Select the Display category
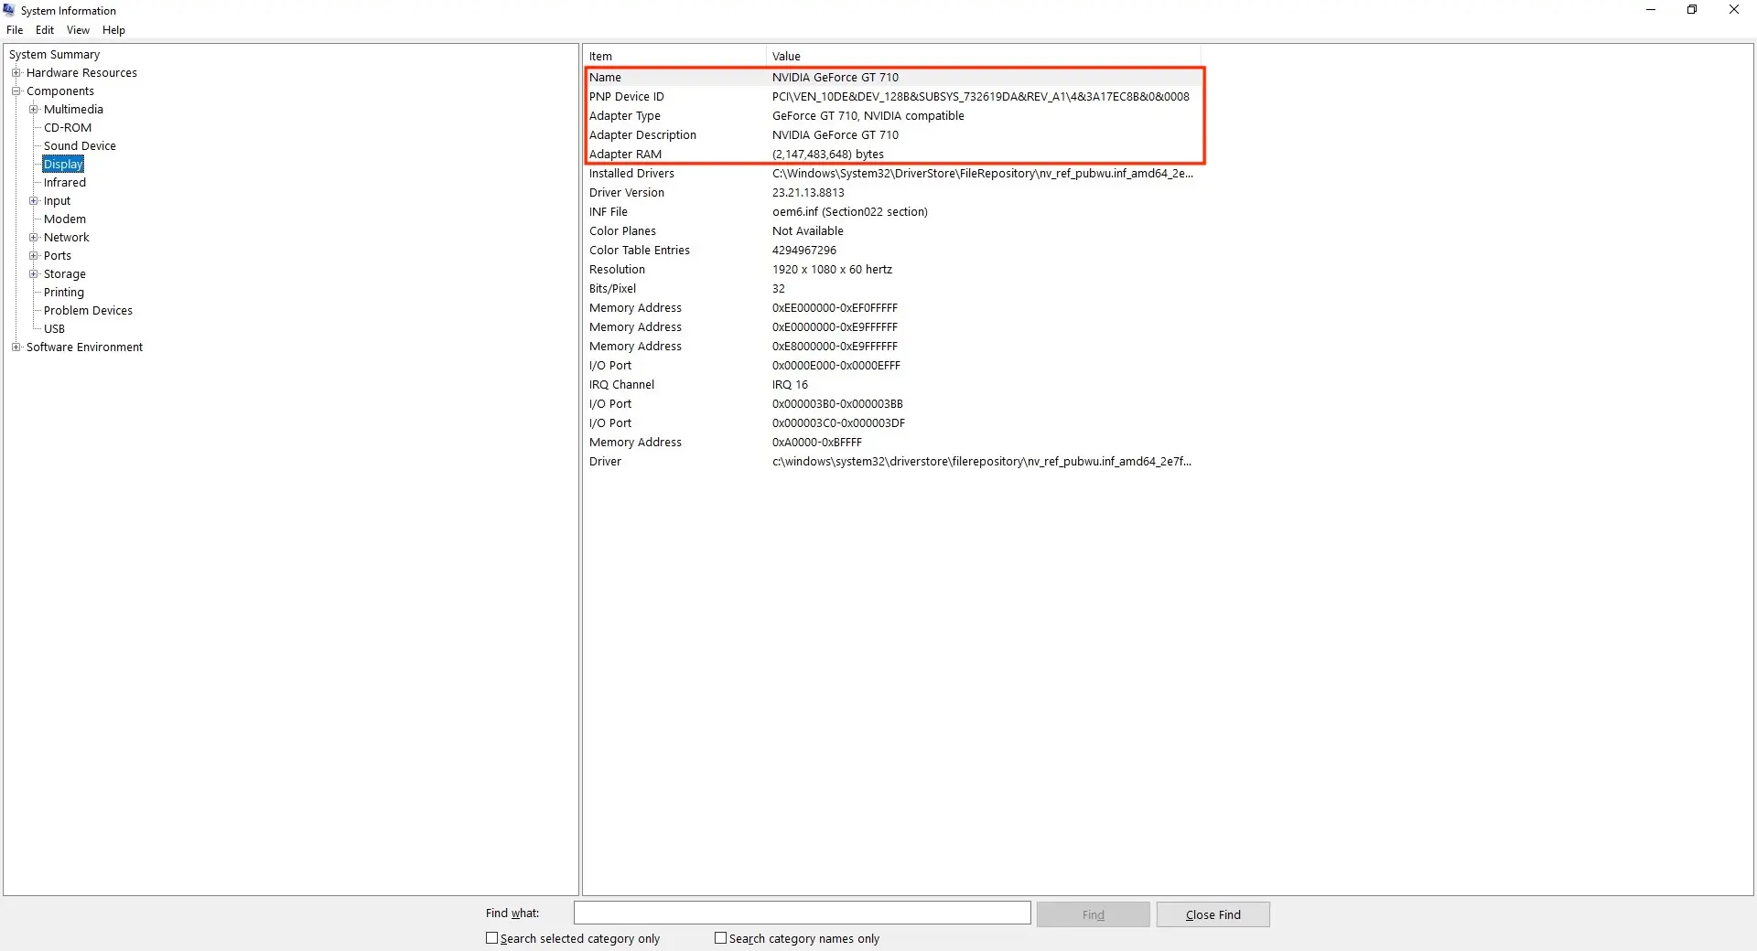 (63, 165)
